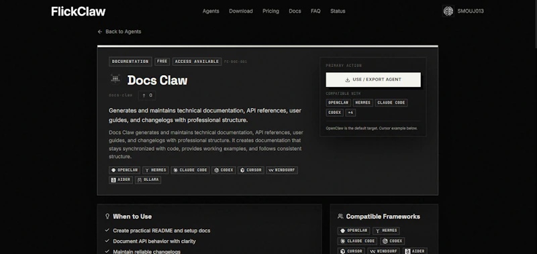Click the COMPATIBLE WITH label
The width and height of the screenshot is (537, 254).
[x=343, y=94]
